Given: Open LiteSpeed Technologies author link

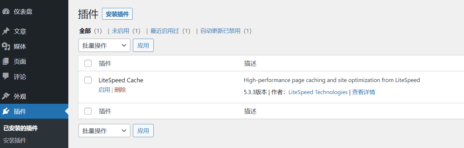Looking at the screenshot, I should (x=318, y=92).
